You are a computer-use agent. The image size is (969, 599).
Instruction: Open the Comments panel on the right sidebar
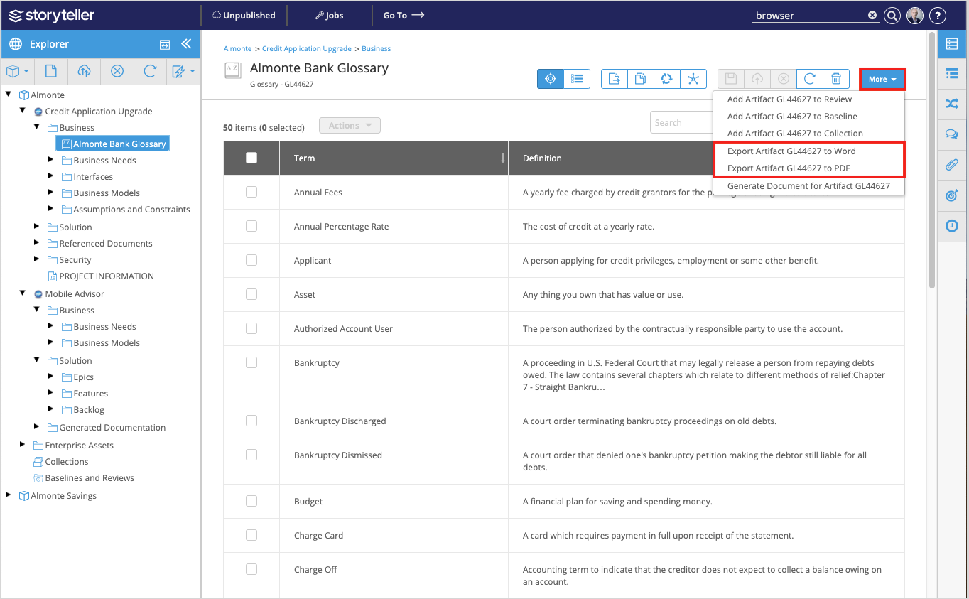coord(952,134)
